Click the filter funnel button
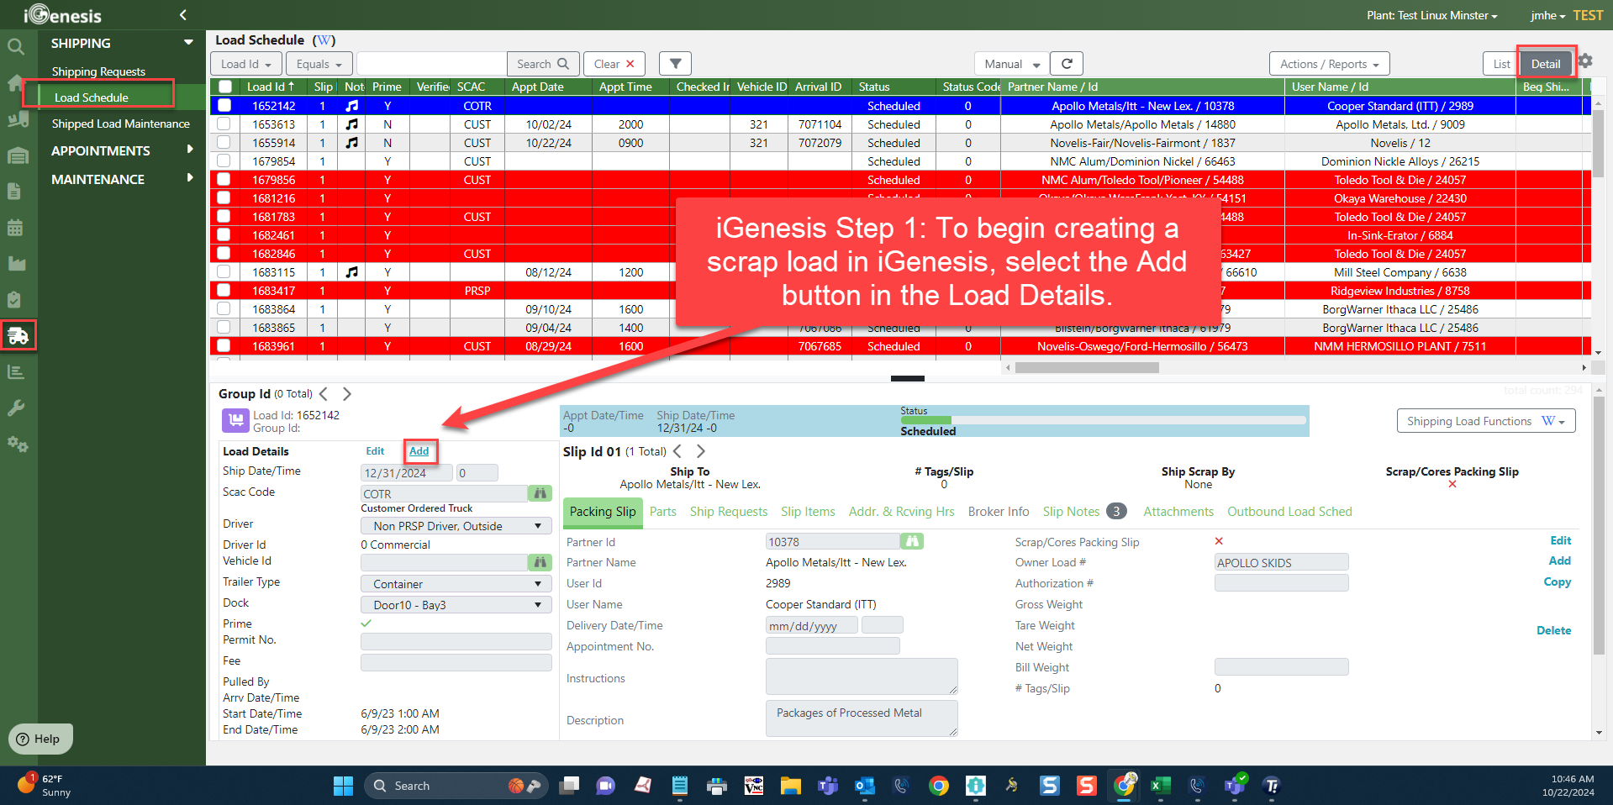Viewport: 1613px width, 805px height. click(x=675, y=64)
